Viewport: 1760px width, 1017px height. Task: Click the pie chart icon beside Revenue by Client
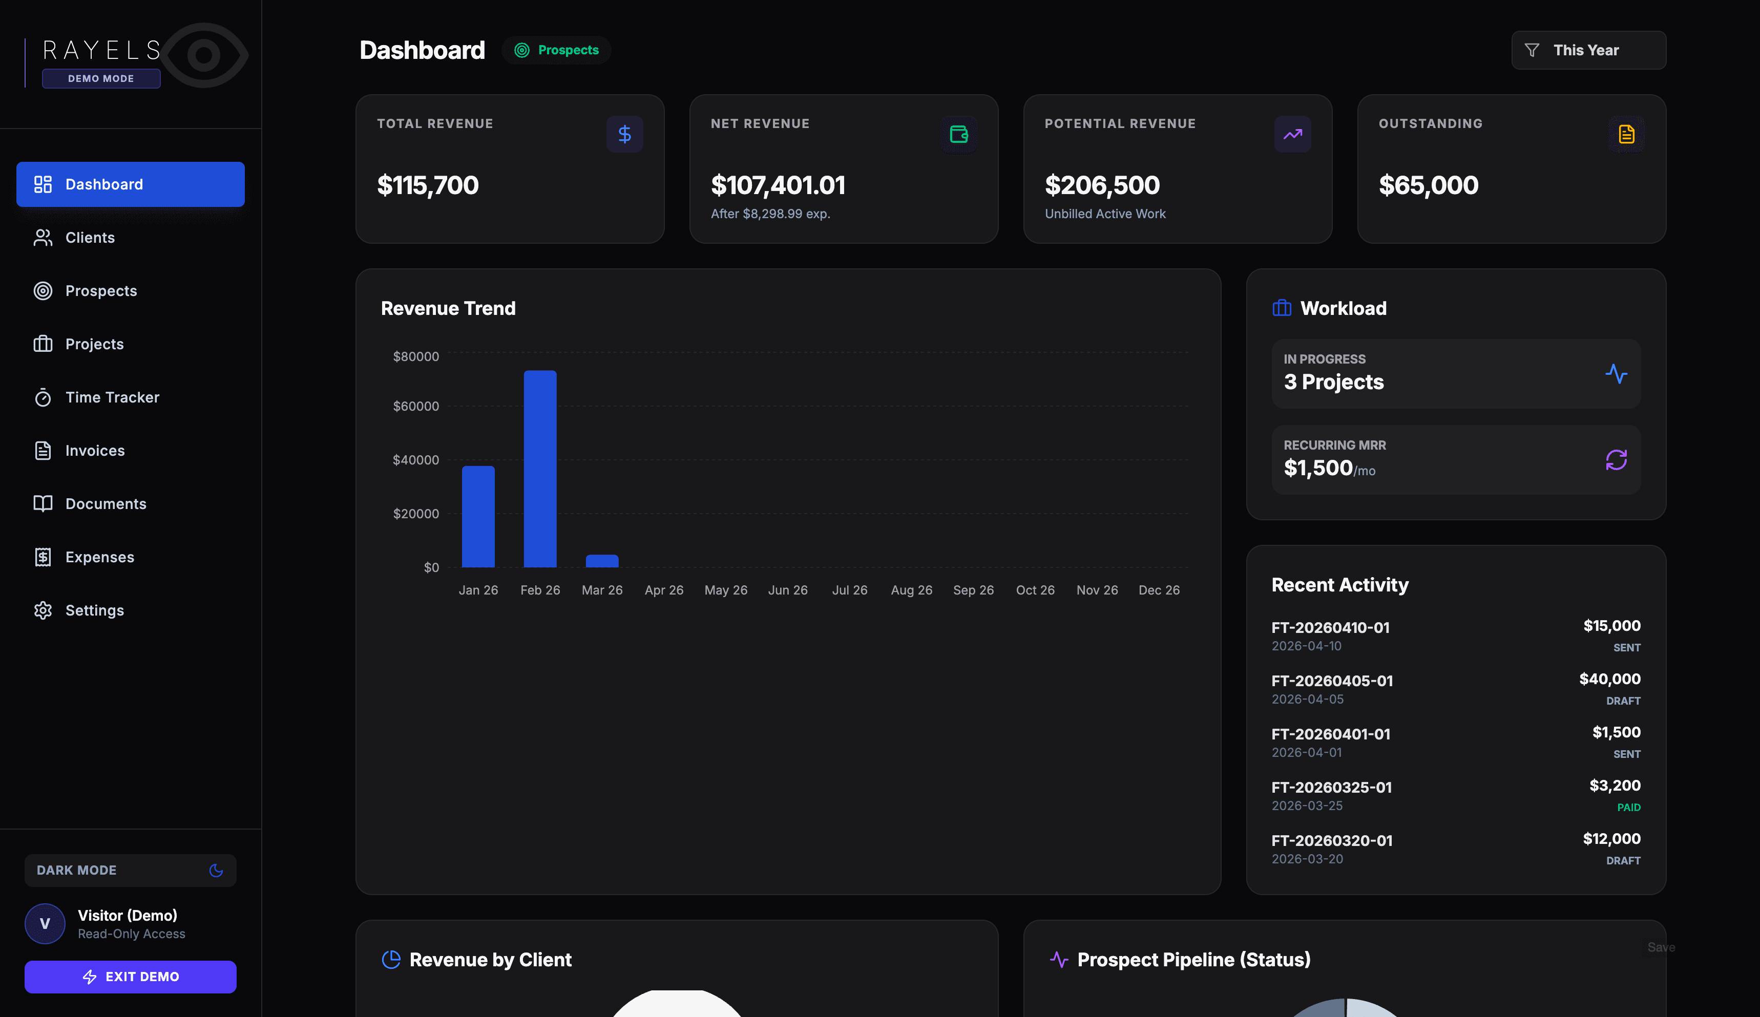pos(391,959)
